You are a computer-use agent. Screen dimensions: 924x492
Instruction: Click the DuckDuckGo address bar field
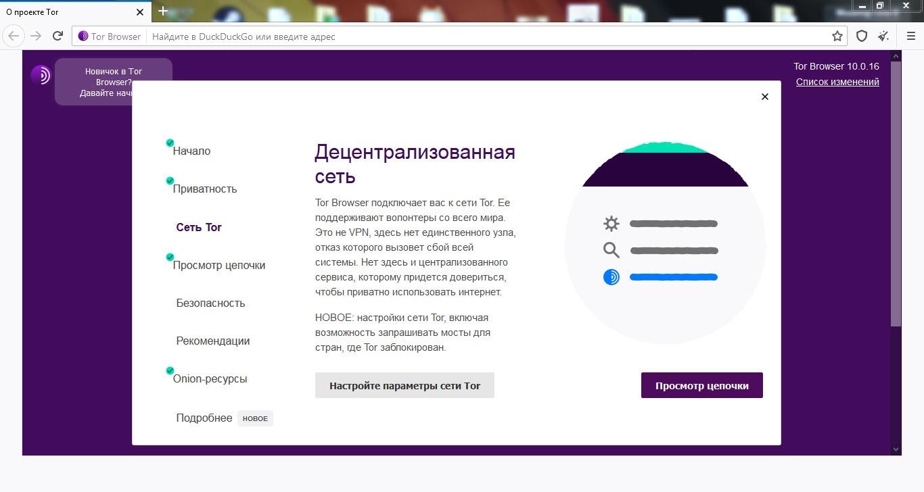tap(473, 36)
